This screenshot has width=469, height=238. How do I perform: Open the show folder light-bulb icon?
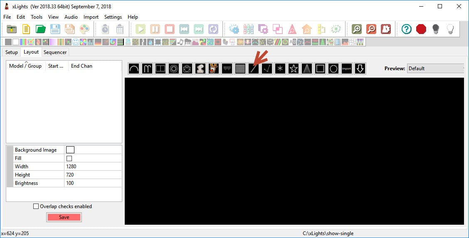tap(12, 29)
